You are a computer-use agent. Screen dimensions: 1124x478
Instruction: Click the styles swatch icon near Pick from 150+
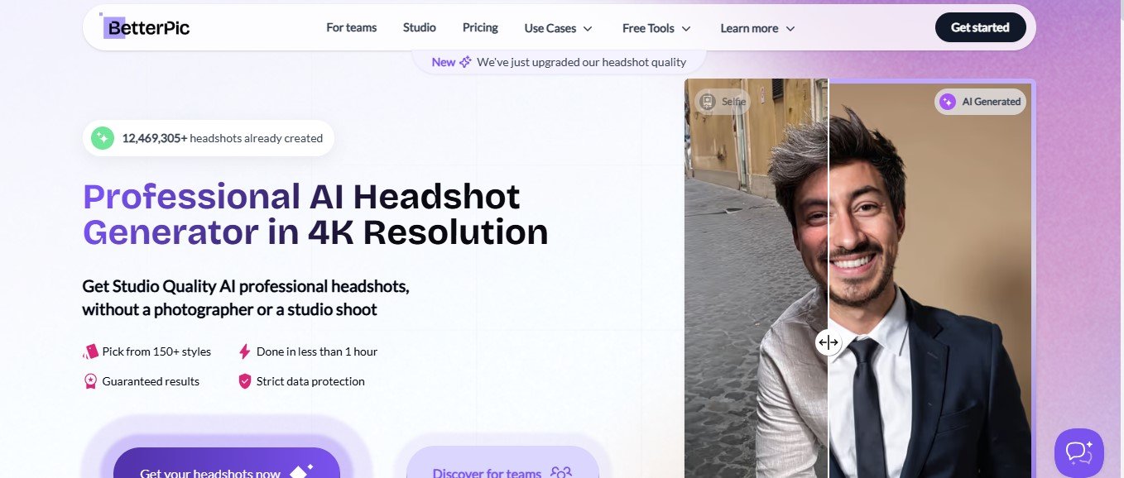pos(90,351)
